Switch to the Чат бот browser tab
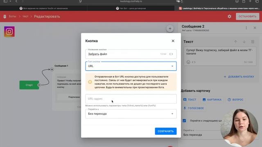This screenshot has width=262, height=147. coord(131,8)
